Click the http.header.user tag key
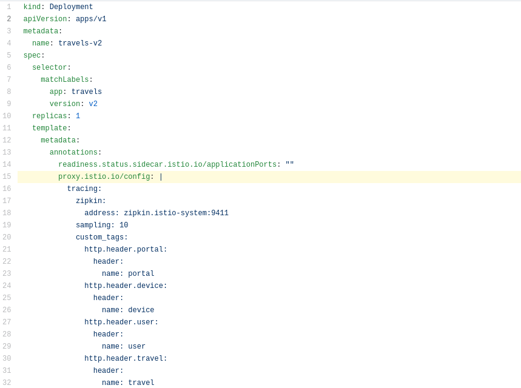Viewport: 521px width, 388px height. click(x=120, y=322)
